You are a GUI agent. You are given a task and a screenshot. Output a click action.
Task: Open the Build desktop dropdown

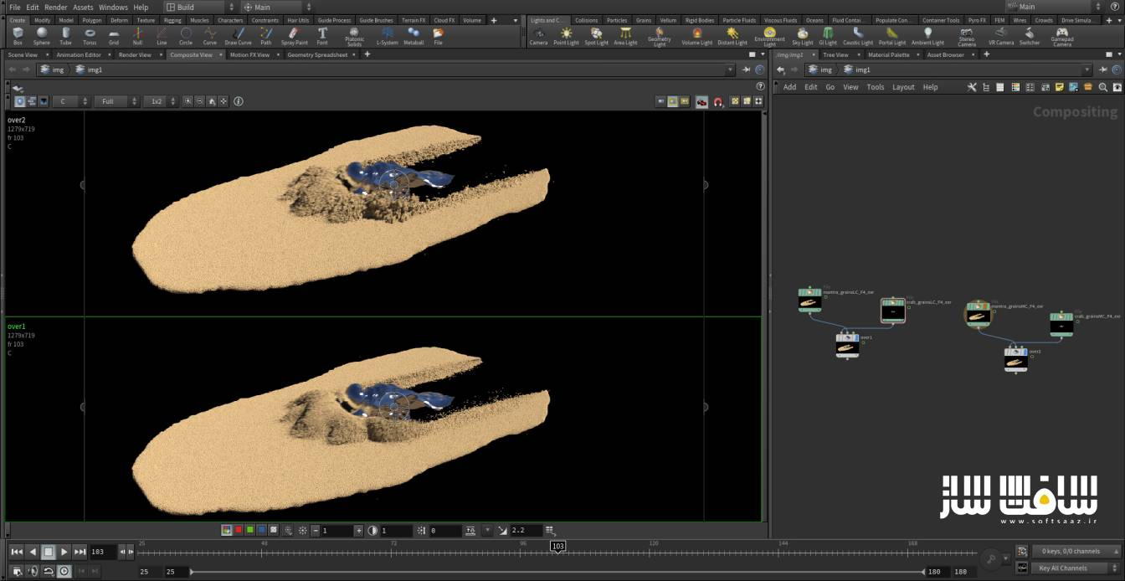click(201, 7)
